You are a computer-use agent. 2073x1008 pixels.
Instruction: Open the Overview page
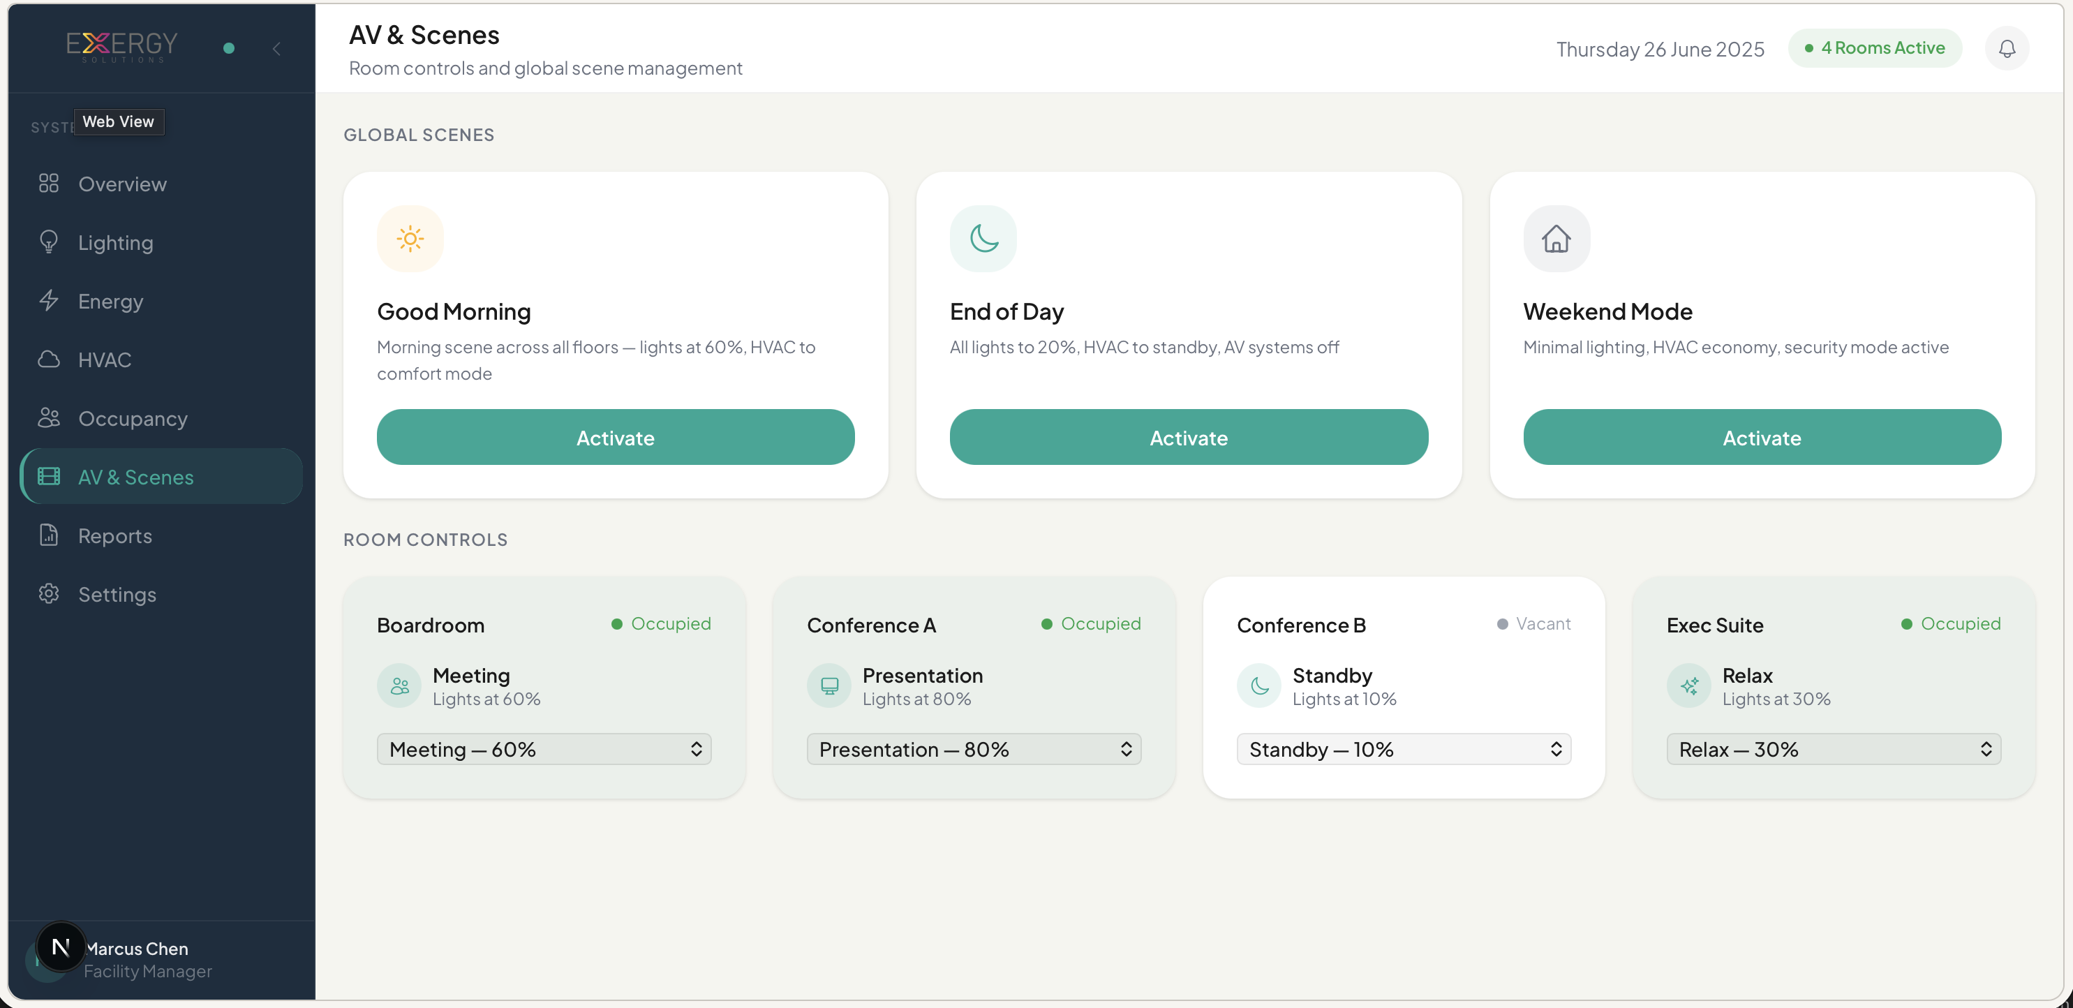coord(161,184)
